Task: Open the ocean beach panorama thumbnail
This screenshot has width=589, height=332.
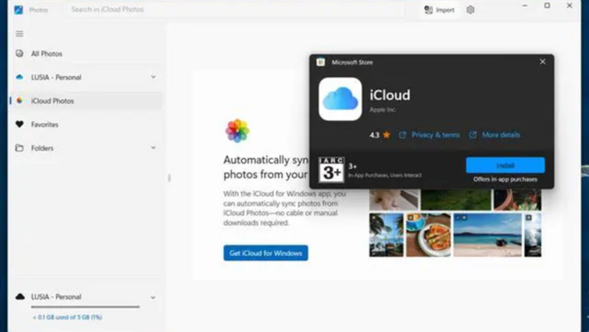Action: click(487, 235)
